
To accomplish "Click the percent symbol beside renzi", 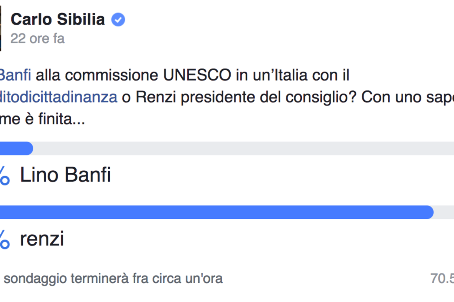I will [x=4, y=239].
